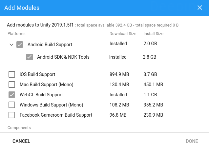Toggle the WebGL Build Support checkbox
The height and width of the screenshot is (154, 209).
coord(12,95)
